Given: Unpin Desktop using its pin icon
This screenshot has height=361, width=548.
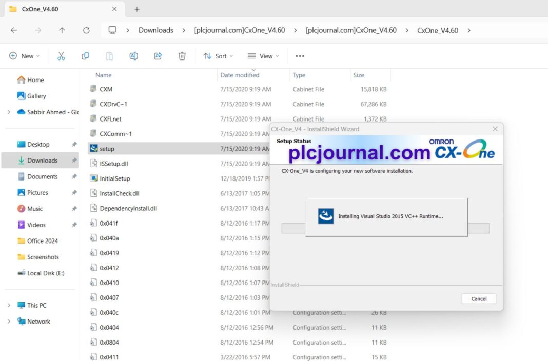Looking at the screenshot, I should click(74, 144).
